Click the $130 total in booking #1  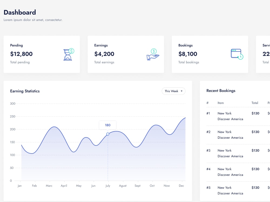[x=255, y=113]
